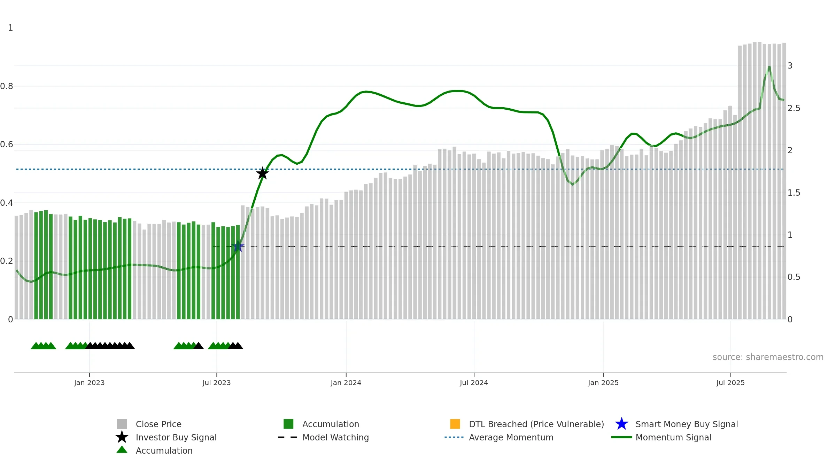Image resolution: width=836 pixels, height=470 pixels.
Task: Toggle DTL Breached (Price Vulnerable) legend entry
Action: (x=527, y=424)
